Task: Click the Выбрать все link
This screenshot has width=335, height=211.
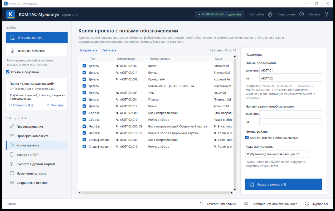Action: click(x=88, y=50)
